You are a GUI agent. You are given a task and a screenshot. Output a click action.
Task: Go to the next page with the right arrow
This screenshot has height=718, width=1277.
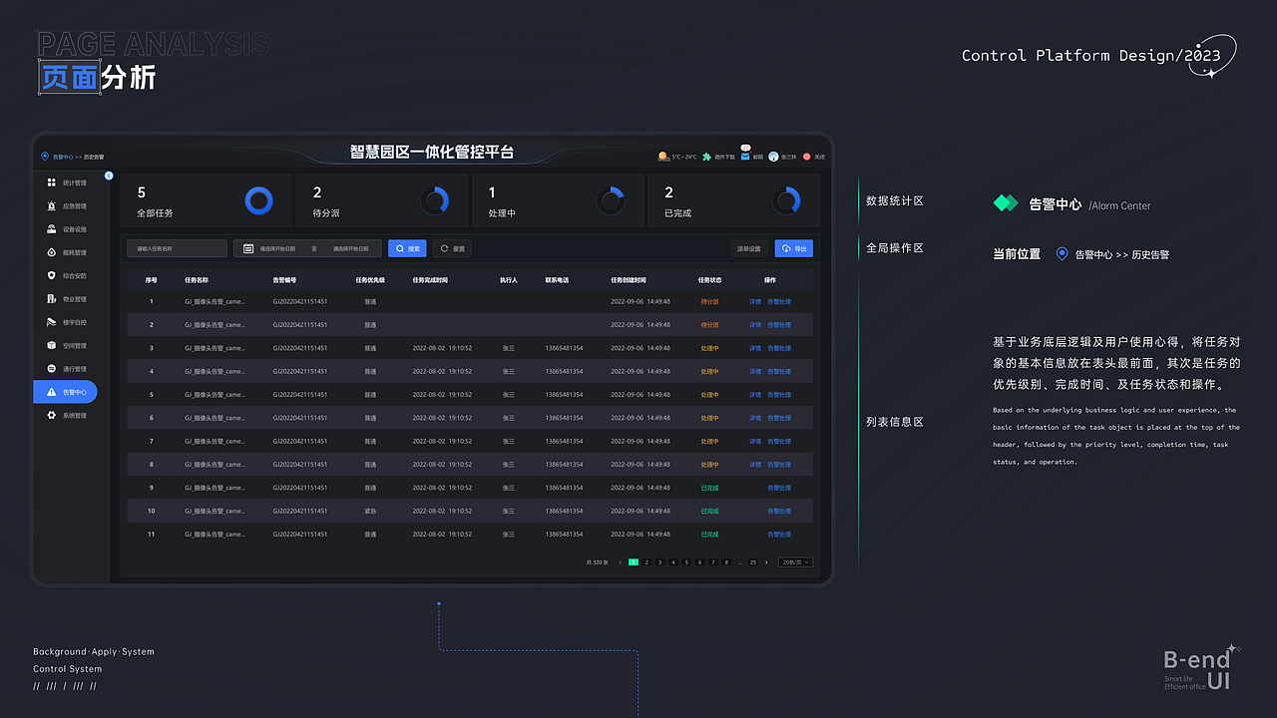coord(766,562)
